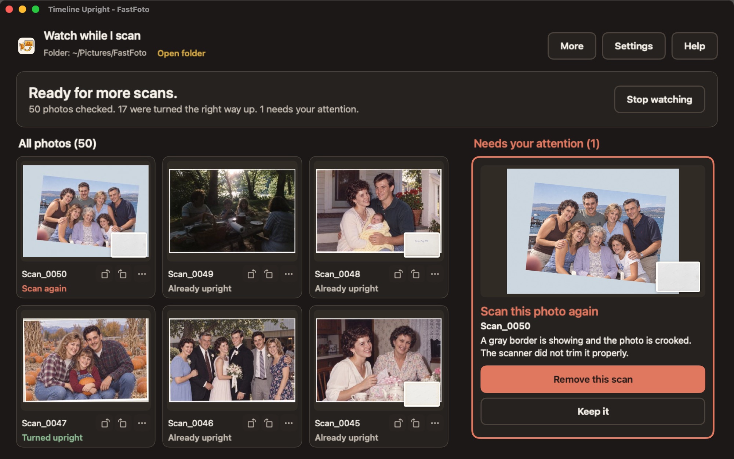View the back-side inset on Scan_0045
Image resolution: width=734 pixels, height=459 pixels.
[422, 394]
